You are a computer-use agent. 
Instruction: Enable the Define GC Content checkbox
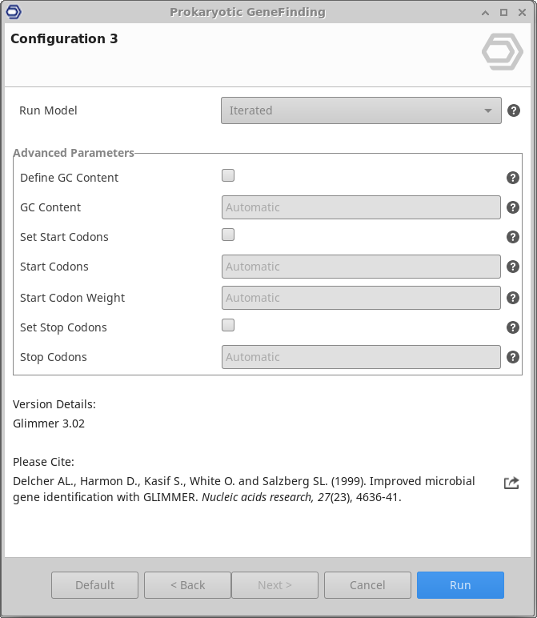(228, 175)
